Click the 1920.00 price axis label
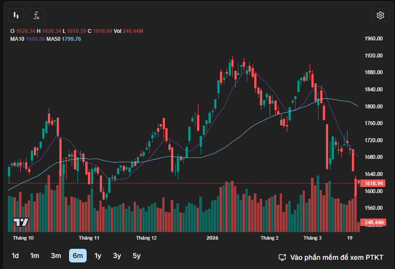 (373, 56)
